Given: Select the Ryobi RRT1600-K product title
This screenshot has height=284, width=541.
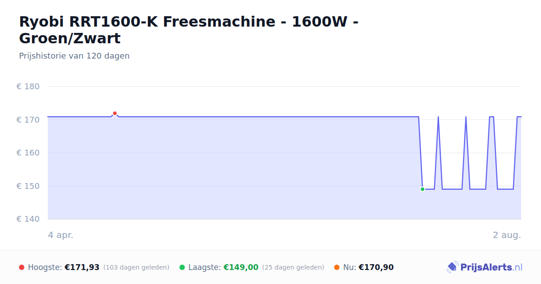Looking at the screenshot, I should 189,30.
